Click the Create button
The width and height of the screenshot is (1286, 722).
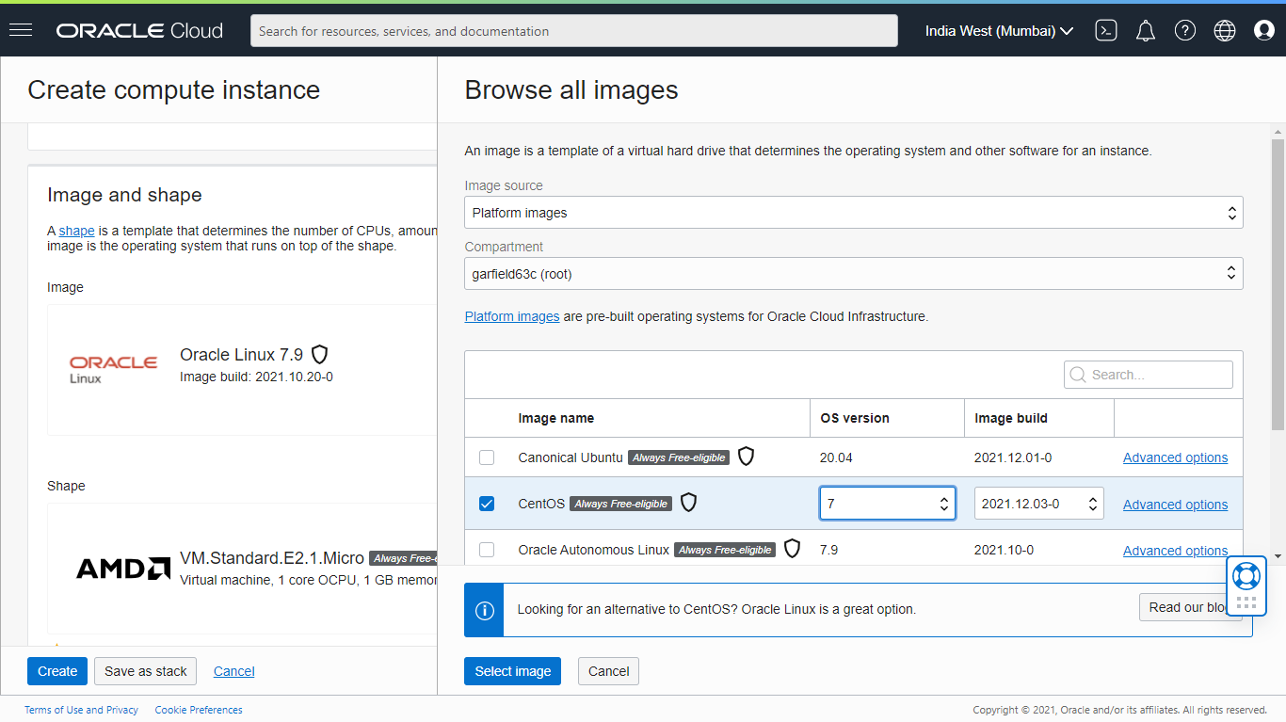pos(57,671)
